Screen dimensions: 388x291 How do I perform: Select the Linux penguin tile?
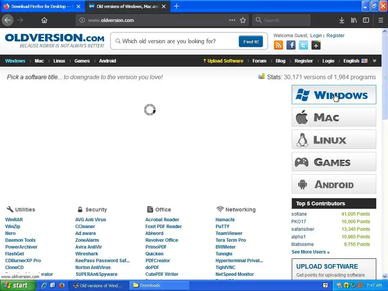334,139
